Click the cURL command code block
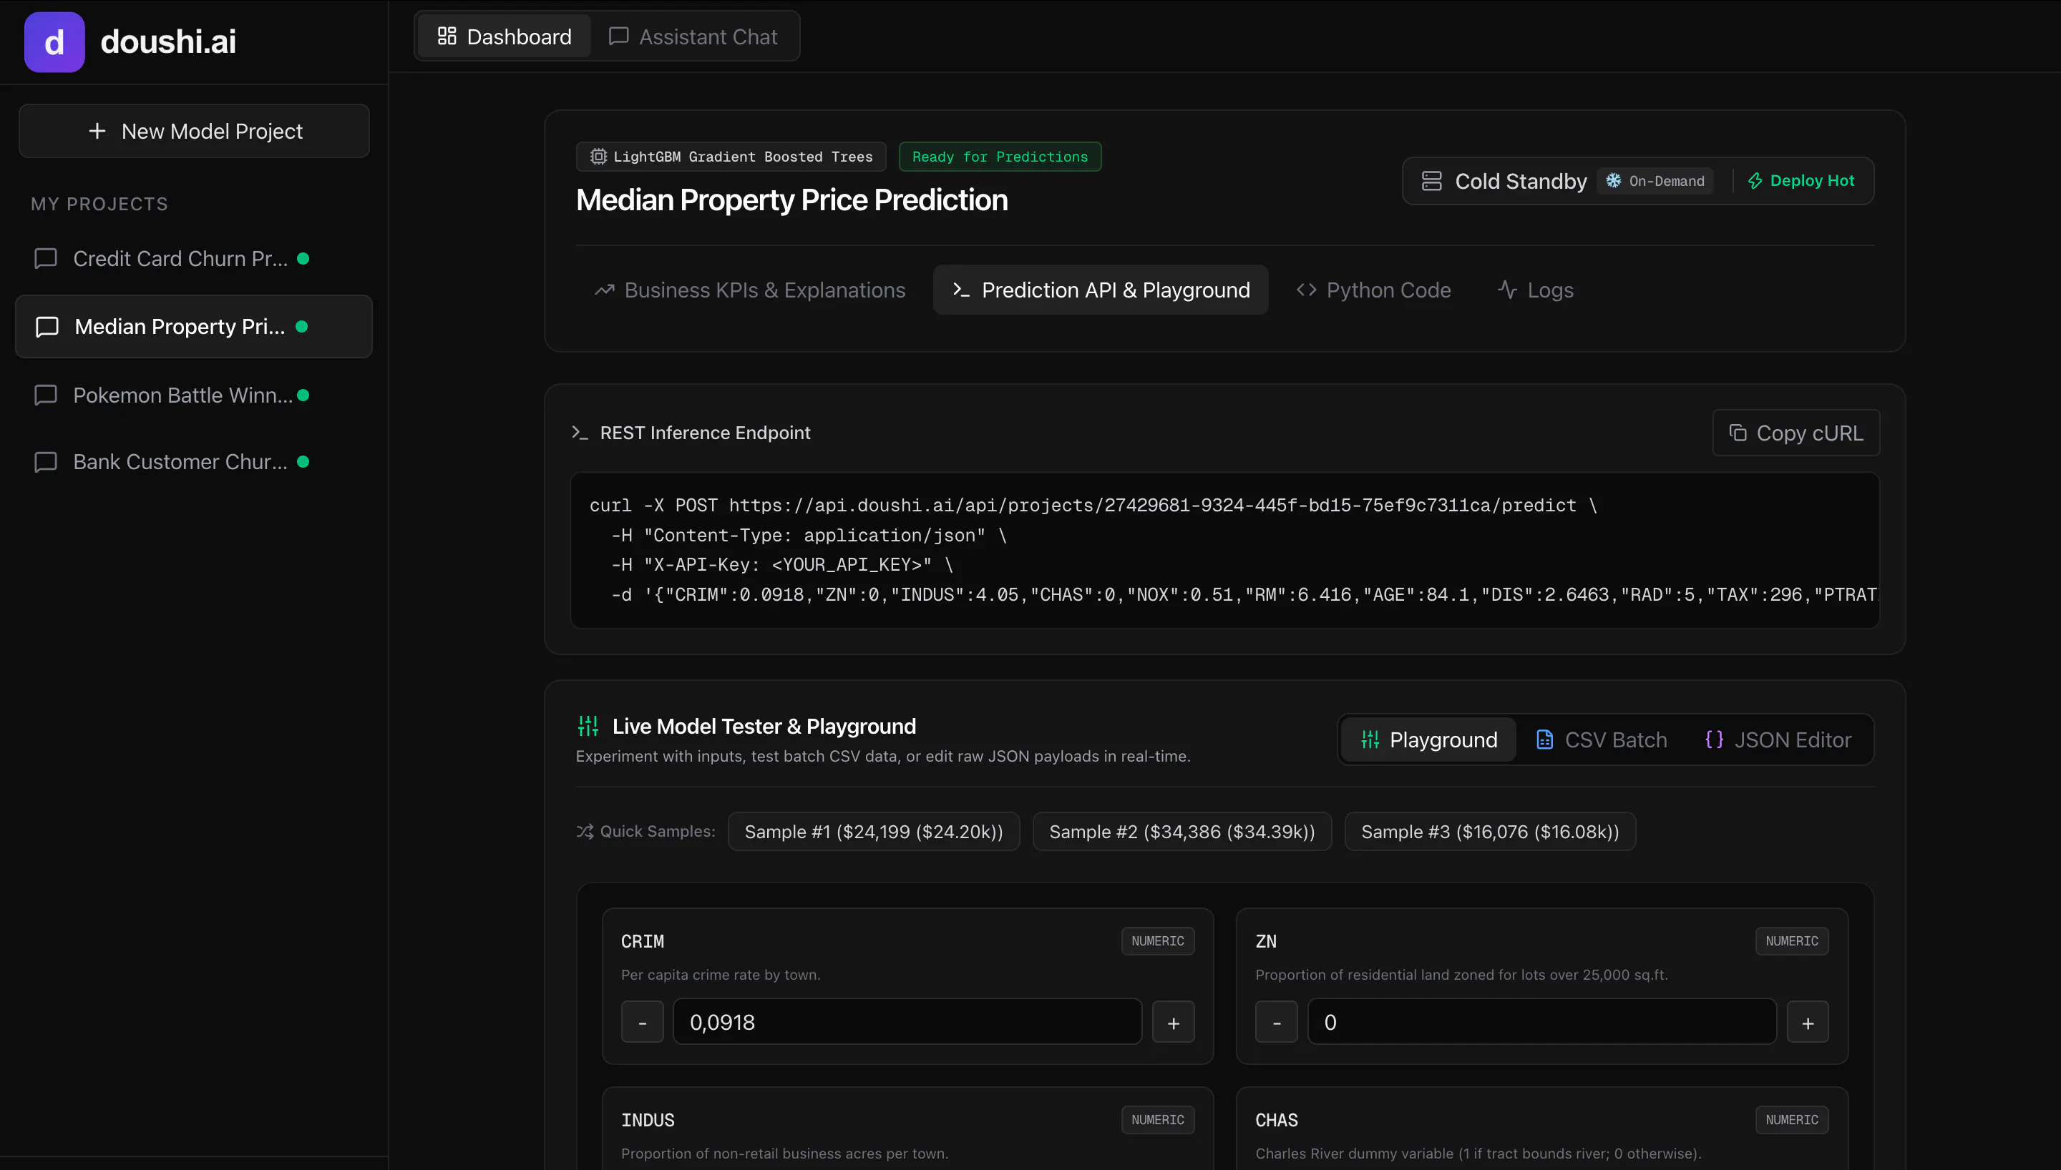 coord(1224,550)
